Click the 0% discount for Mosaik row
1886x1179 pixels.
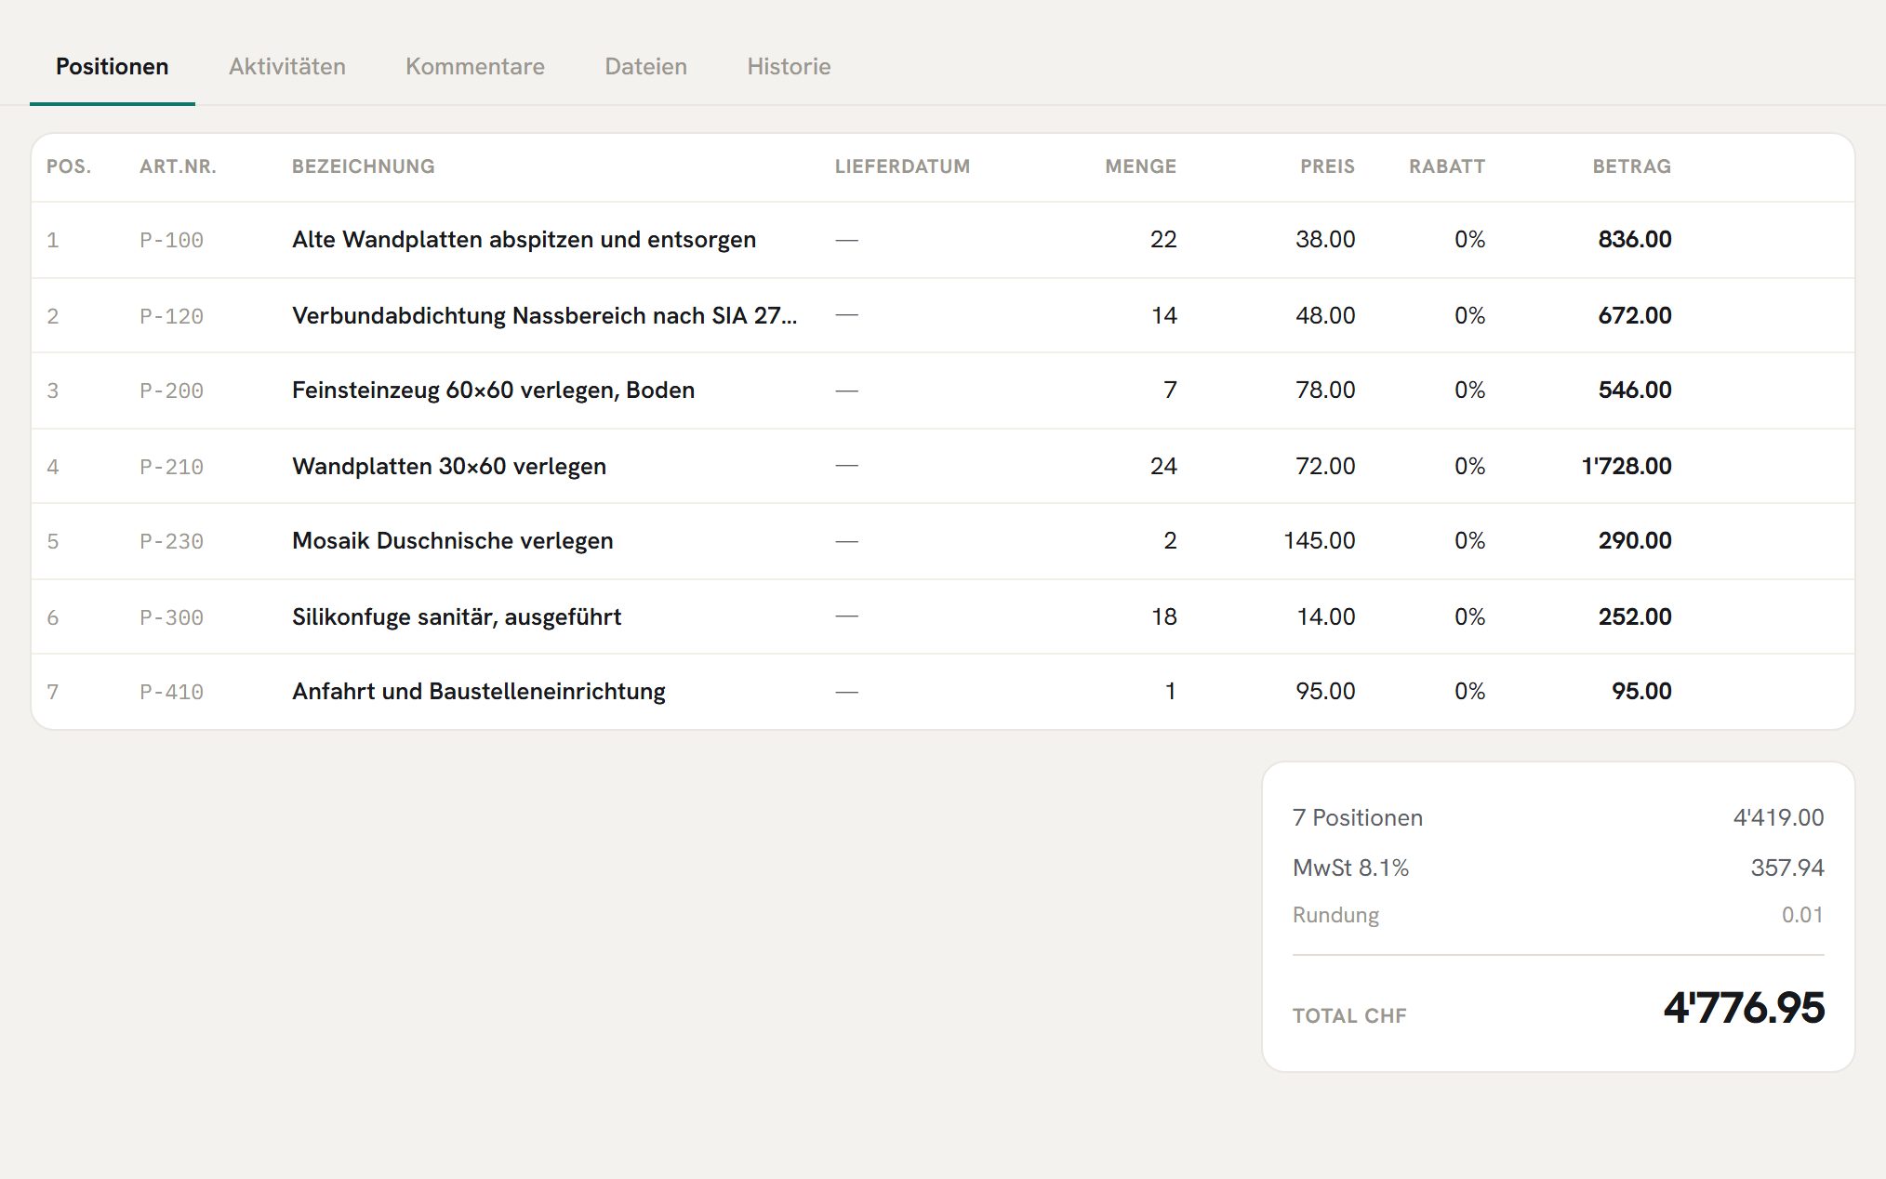tap(1469, 541)
